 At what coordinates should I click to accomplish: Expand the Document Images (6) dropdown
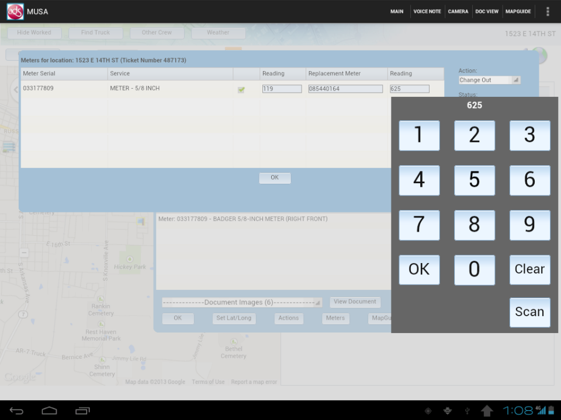click(241, 302)
